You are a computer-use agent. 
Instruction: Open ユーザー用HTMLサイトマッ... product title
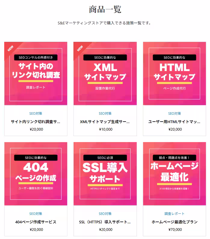(x=174, y=122)
